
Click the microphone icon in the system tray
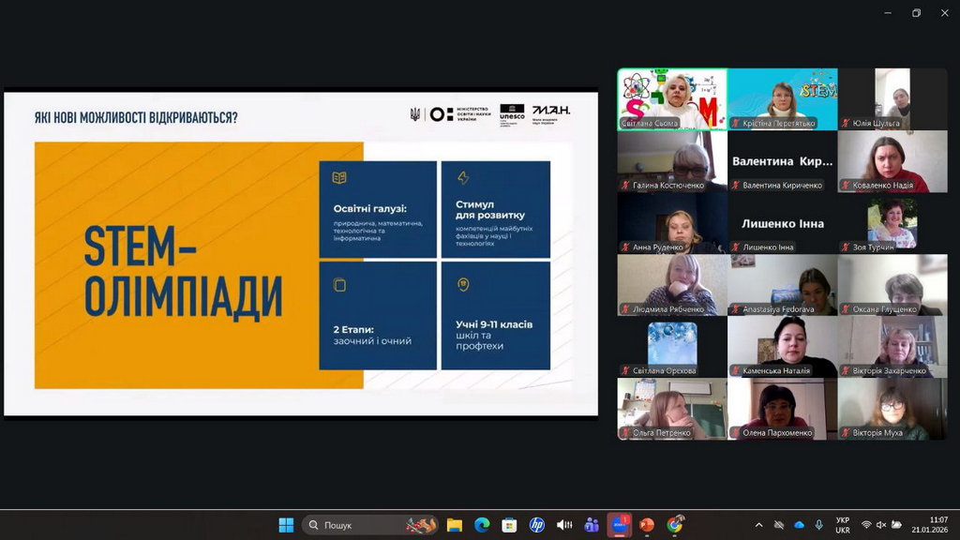(x=818, y=525)
